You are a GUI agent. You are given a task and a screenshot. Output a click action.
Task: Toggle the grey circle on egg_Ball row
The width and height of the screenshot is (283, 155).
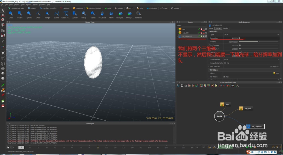click(206, 33)
